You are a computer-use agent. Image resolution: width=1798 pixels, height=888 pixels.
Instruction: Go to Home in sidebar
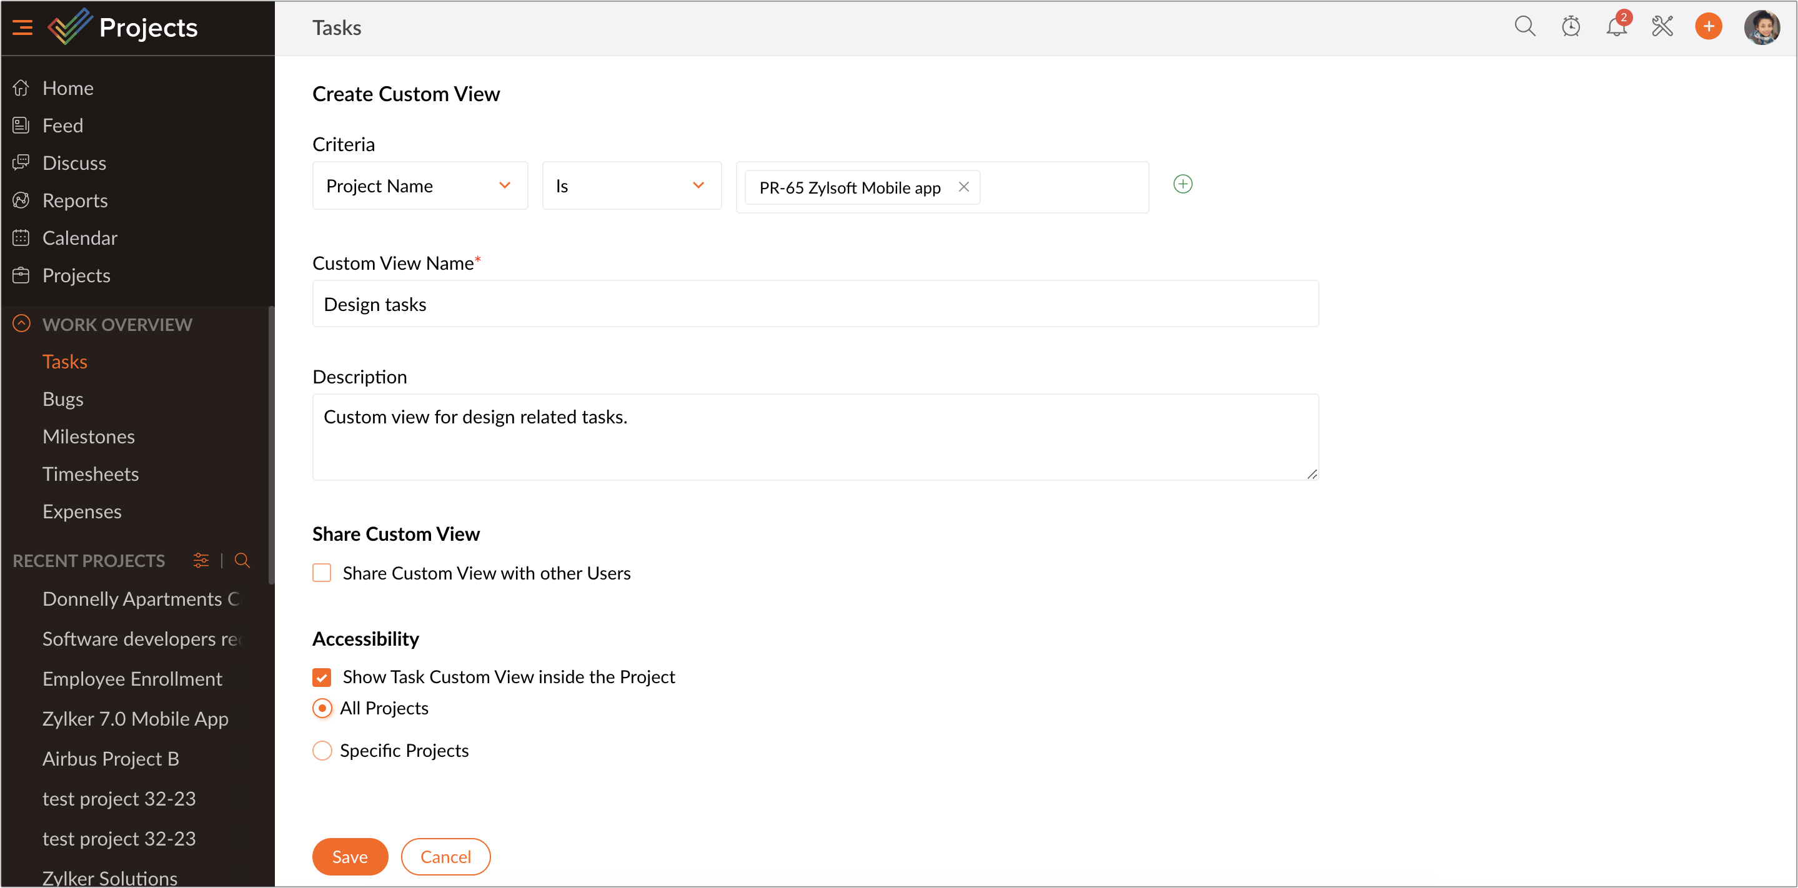coord(67,88)
